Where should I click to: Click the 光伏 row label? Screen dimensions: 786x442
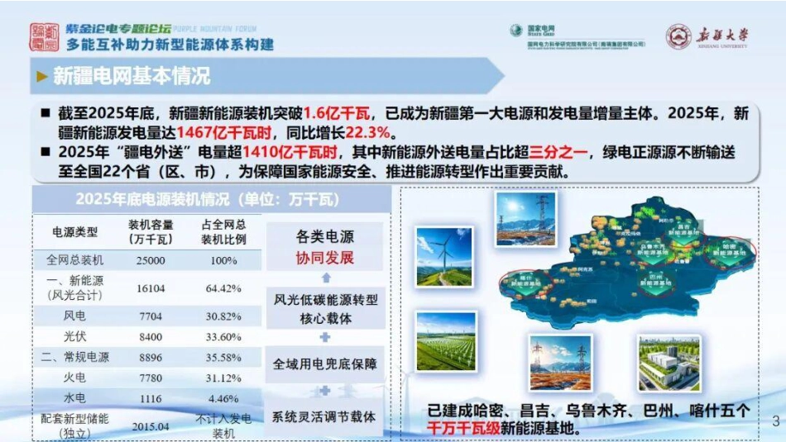pos(74,336)
